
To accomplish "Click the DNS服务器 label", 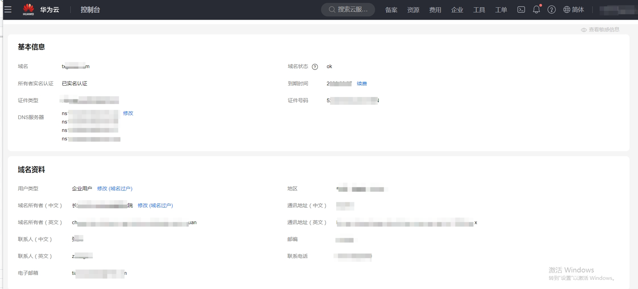I will 31,117.
